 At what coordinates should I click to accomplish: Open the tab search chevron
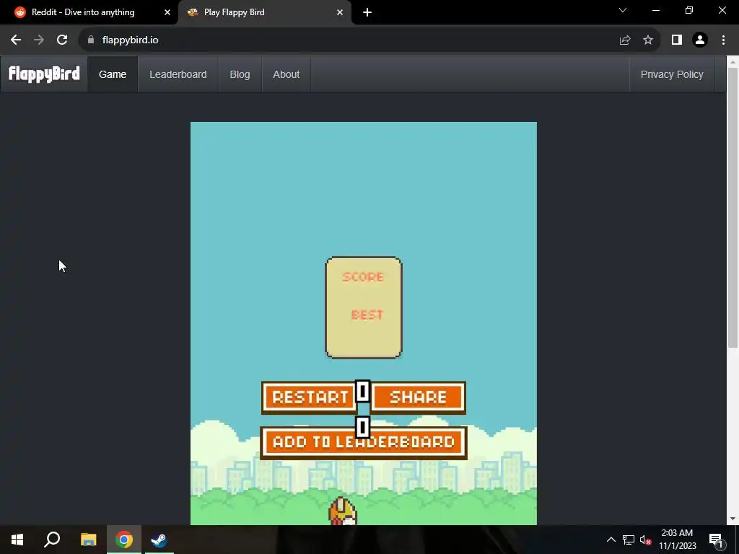coord(623,10)
